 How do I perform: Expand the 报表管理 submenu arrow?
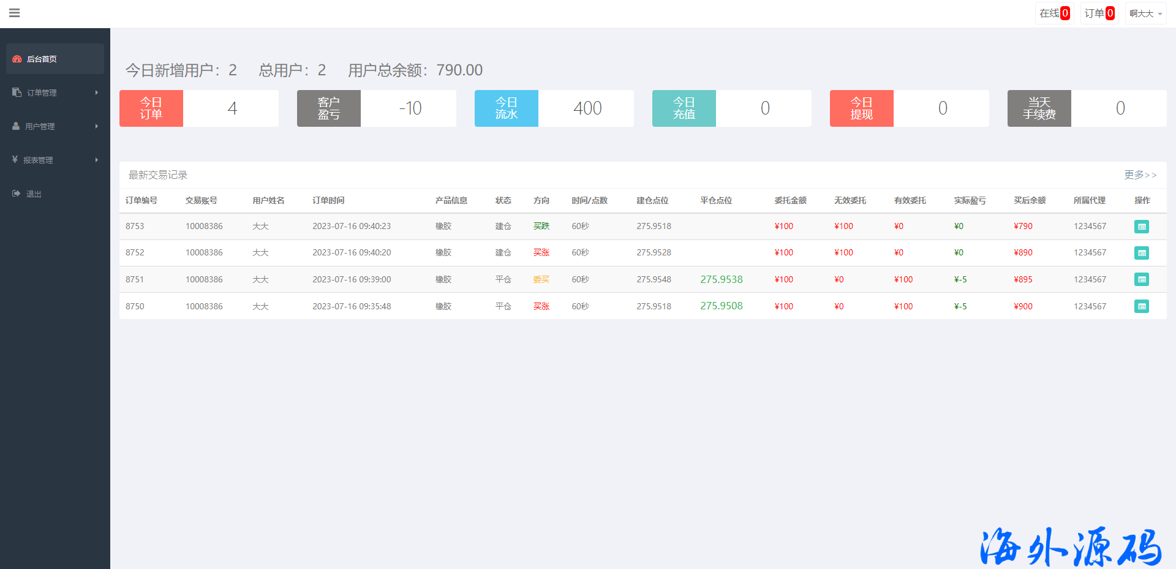pyautogui.click(x=96, y=160)
